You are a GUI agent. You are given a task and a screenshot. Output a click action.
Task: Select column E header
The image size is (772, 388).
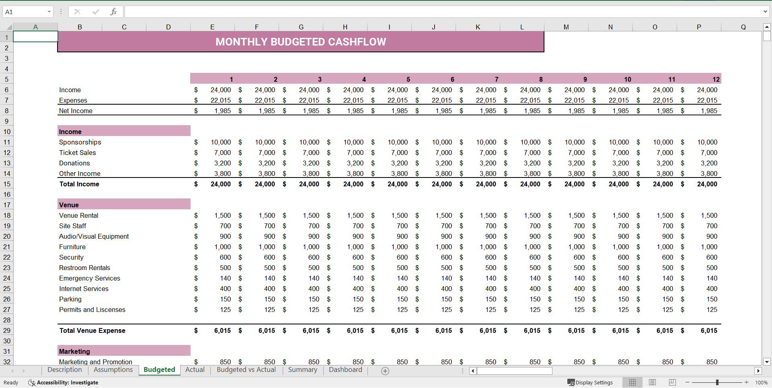click(212, 27)
